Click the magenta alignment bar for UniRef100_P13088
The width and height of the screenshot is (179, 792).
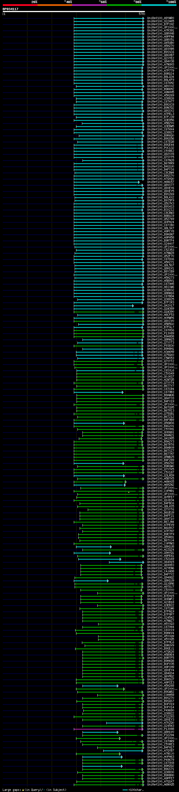pos(109,729)
